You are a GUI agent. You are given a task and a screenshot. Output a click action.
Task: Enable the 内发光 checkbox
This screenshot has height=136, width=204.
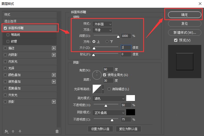tap(5, 61)
